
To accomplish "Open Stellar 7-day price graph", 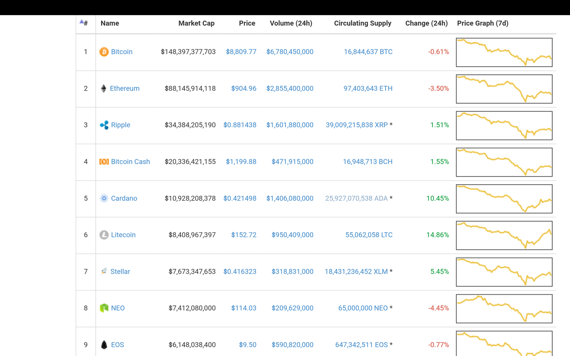I will tap(504, 272).
